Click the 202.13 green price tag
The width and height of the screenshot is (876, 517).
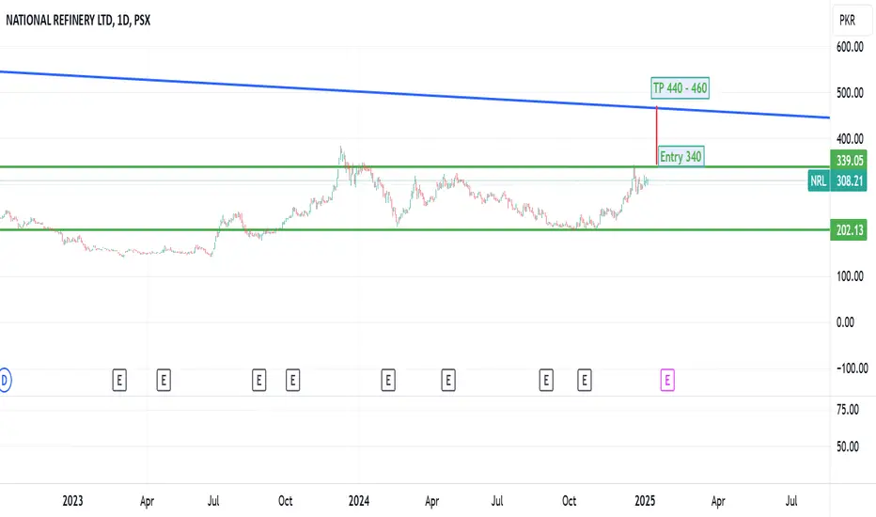tap(849, 229)
